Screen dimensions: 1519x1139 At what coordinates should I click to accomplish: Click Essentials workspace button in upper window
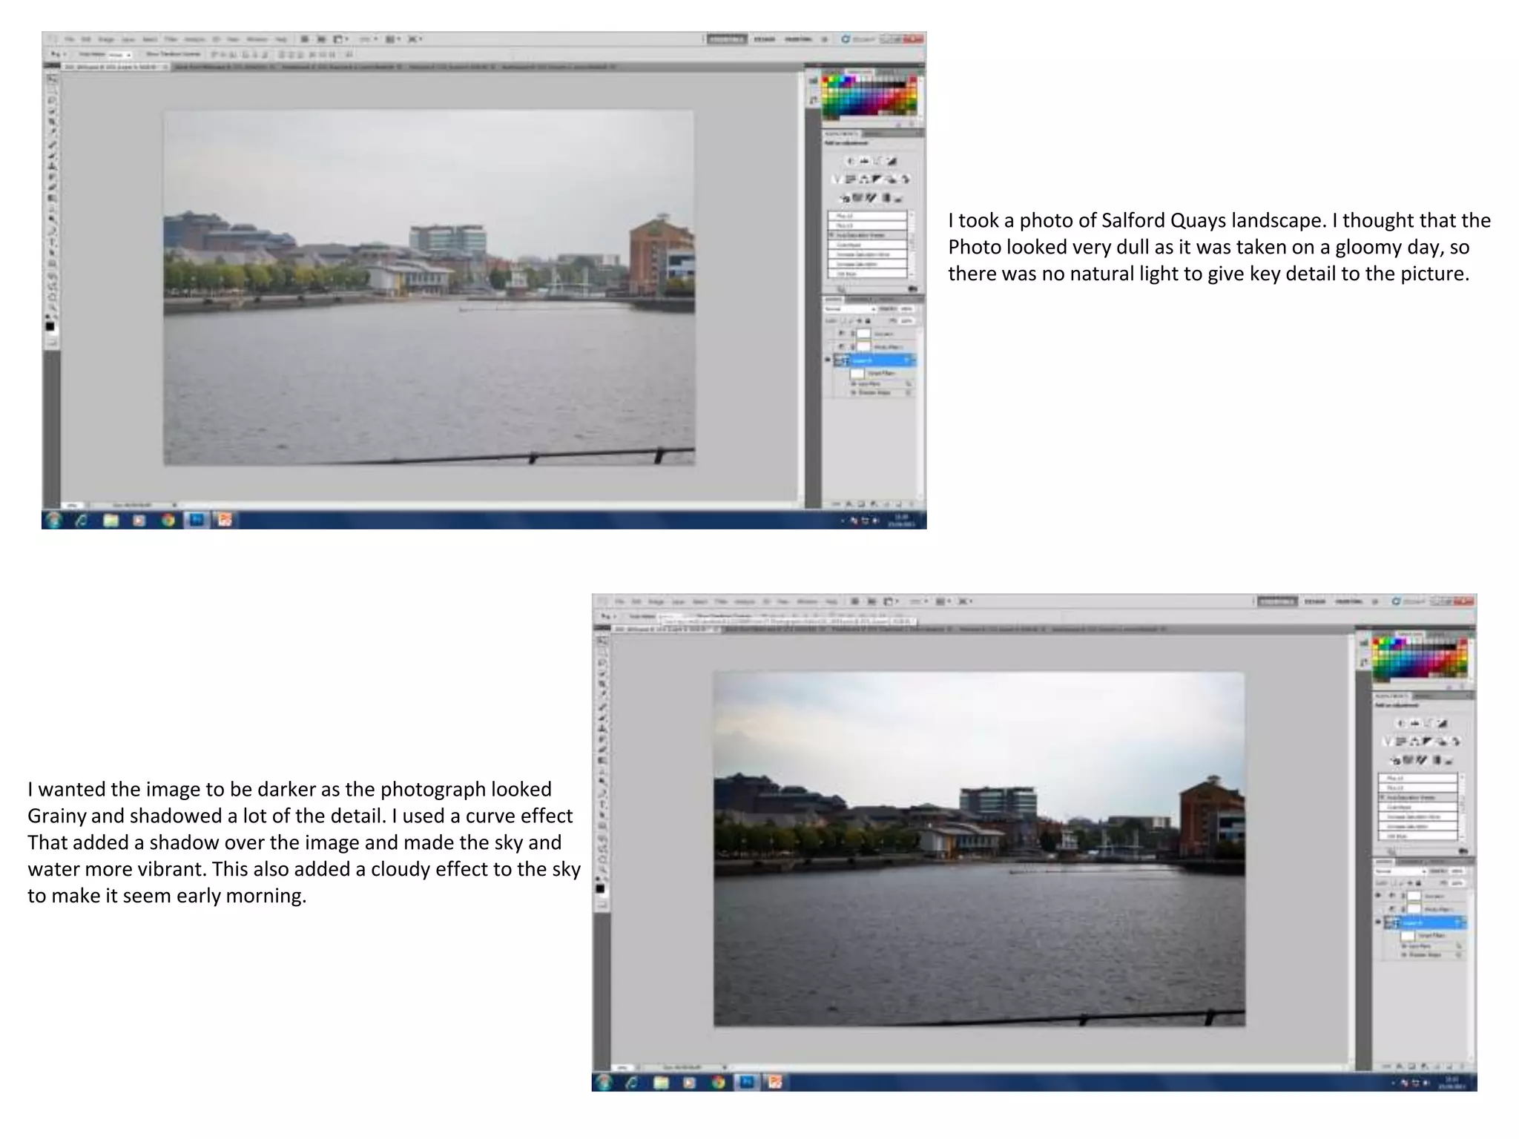click(726, 39)
